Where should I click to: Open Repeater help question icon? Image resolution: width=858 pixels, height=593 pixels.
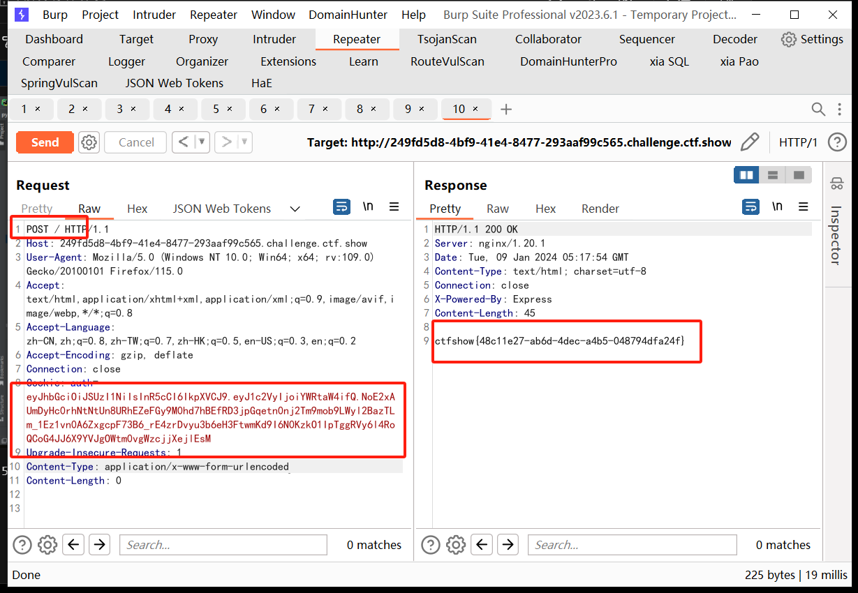[x=837, y=142]
